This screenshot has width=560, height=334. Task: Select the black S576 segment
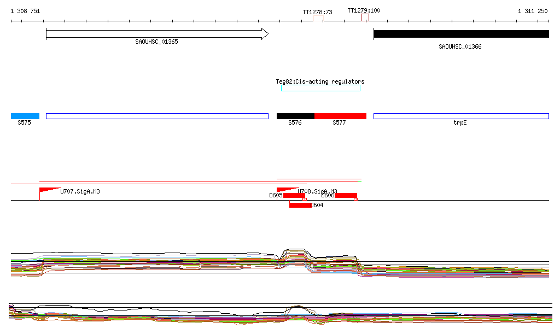click(295, 116)
